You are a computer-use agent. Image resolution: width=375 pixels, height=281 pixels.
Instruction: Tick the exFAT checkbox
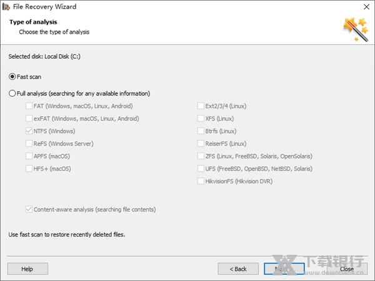[29, 119]
